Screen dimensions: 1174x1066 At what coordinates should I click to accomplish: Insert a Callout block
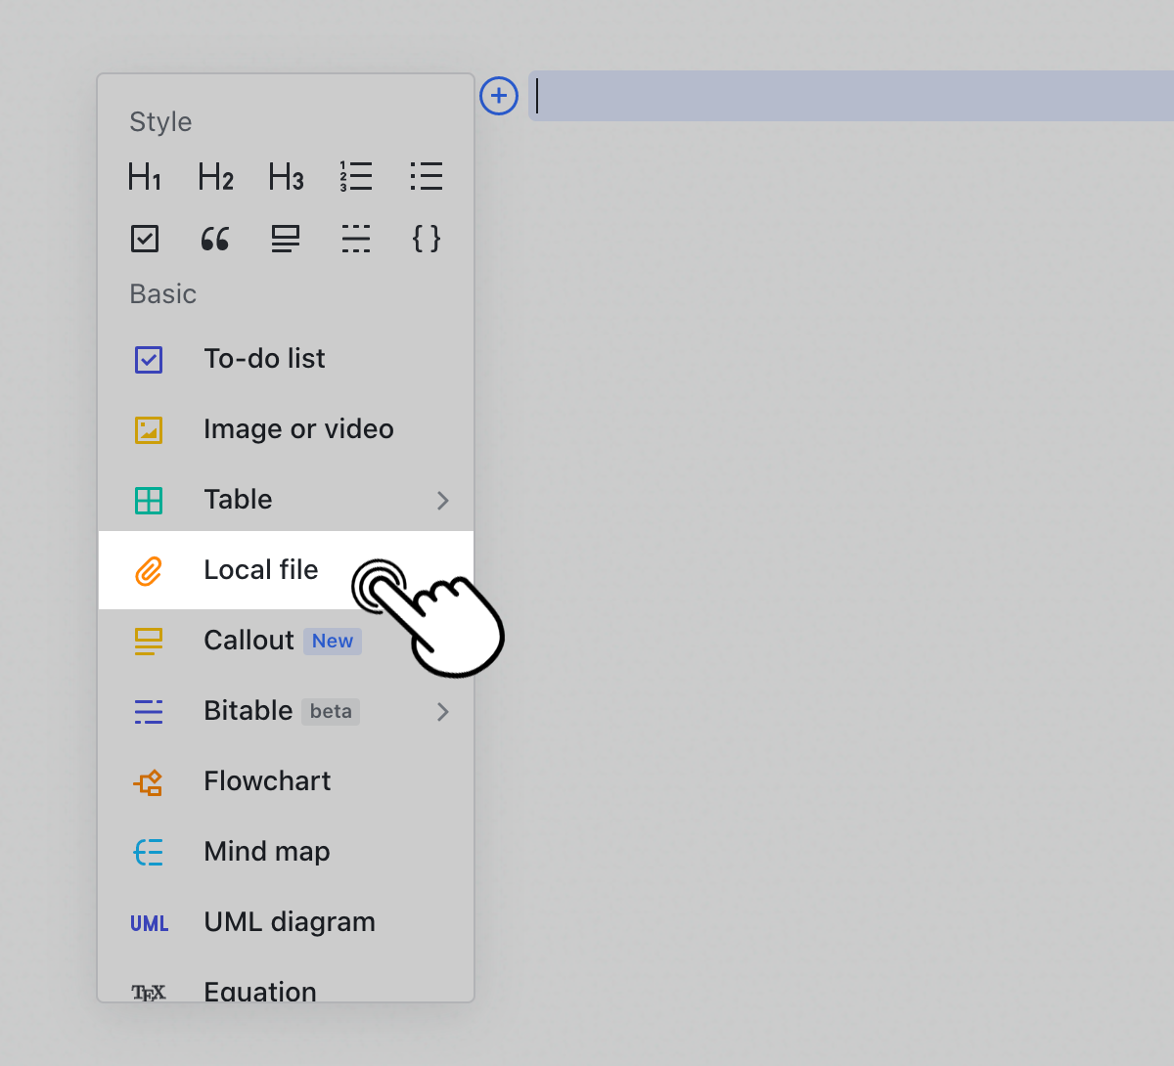pos(248,641)
